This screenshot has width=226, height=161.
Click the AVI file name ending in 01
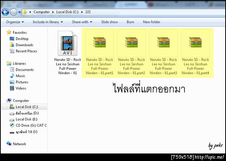[67, 66]
